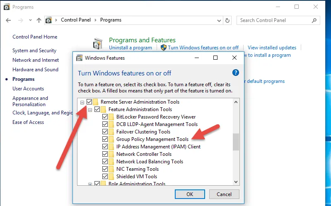Click the search magnifier icon
This screenshot has height=206, width=331.
315,20
